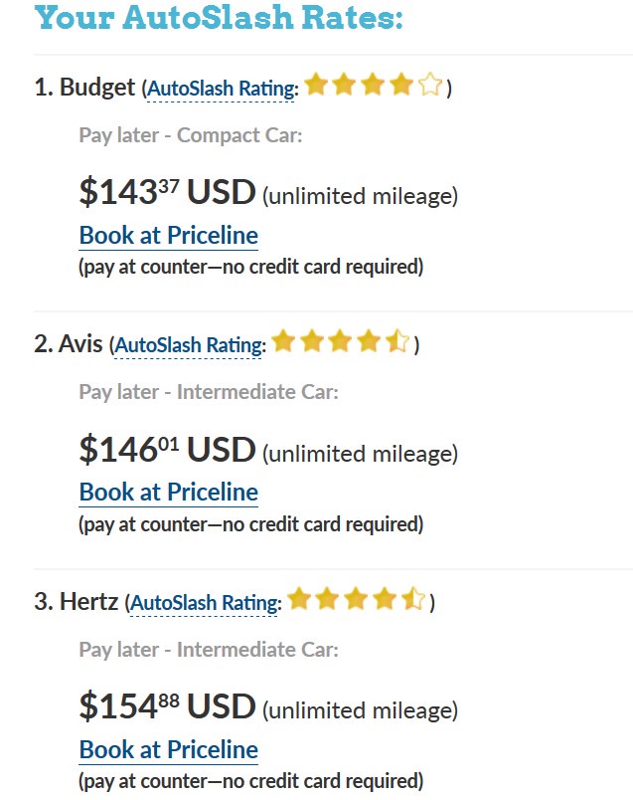633x800 pixels.
Task: Click the Budget $143.37 USD price
Action: [x=167, y=192]
